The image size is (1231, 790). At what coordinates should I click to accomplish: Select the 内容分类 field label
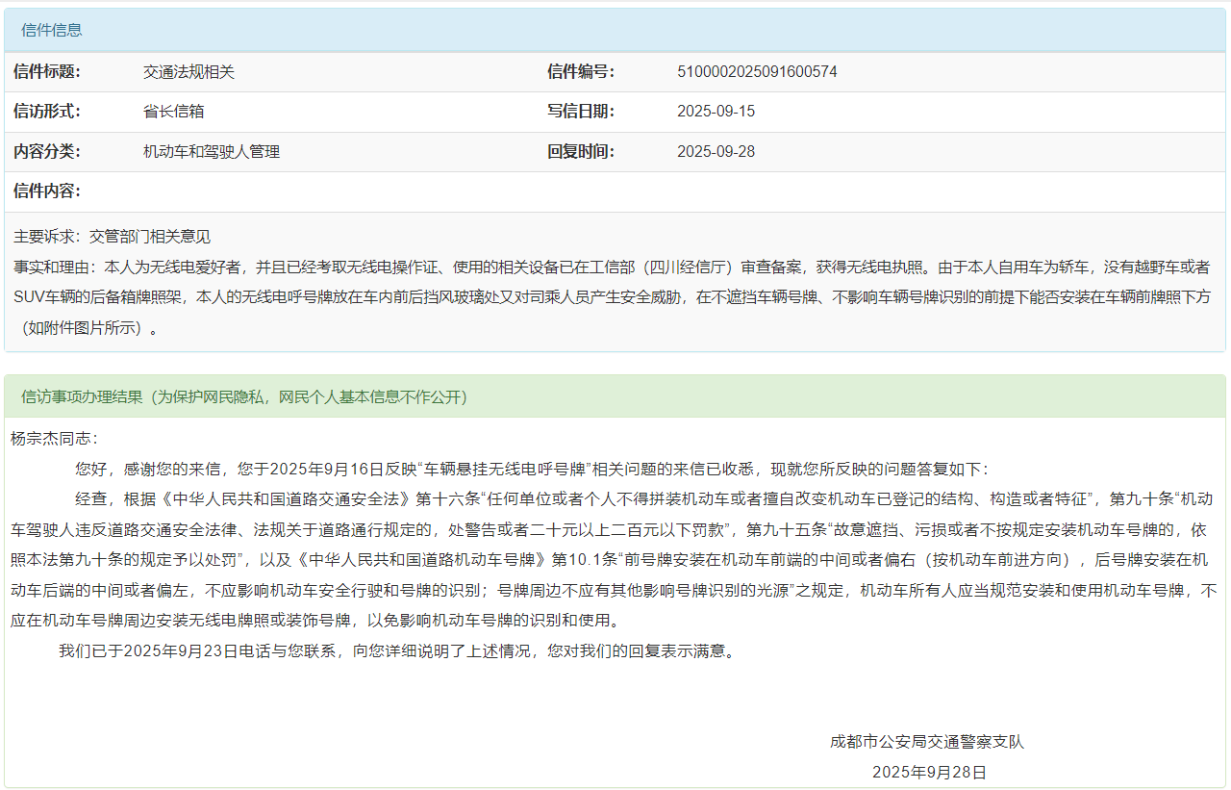click(47, 152)
